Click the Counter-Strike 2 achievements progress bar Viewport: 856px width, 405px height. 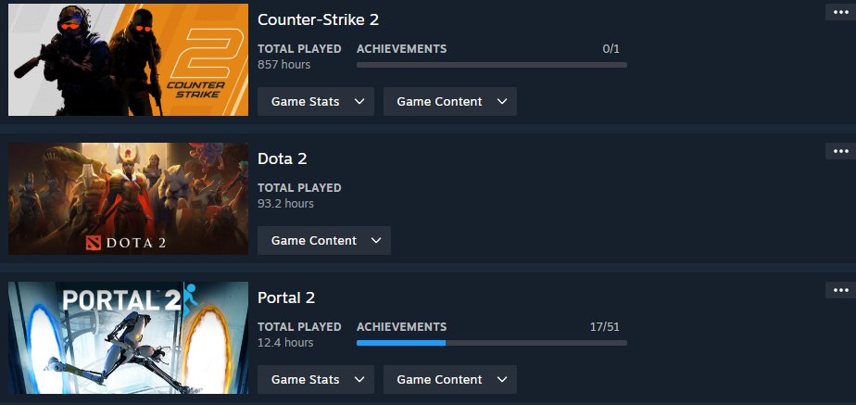point(491,65)
